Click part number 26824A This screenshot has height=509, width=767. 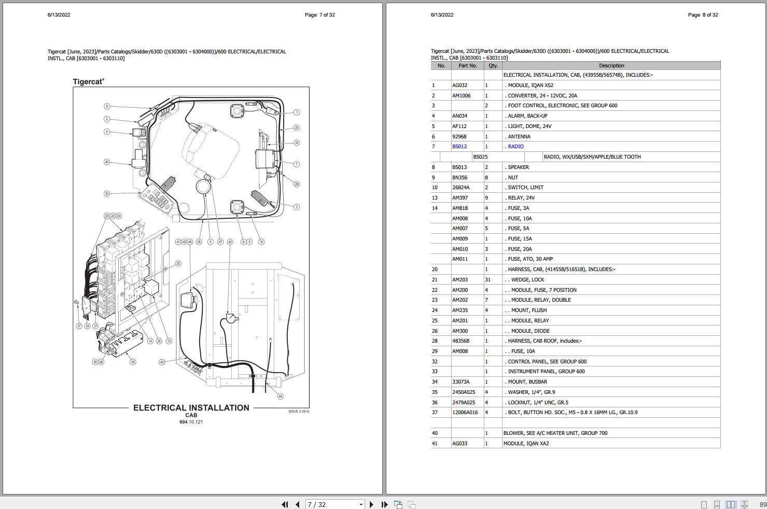click(x=461, y=188)
